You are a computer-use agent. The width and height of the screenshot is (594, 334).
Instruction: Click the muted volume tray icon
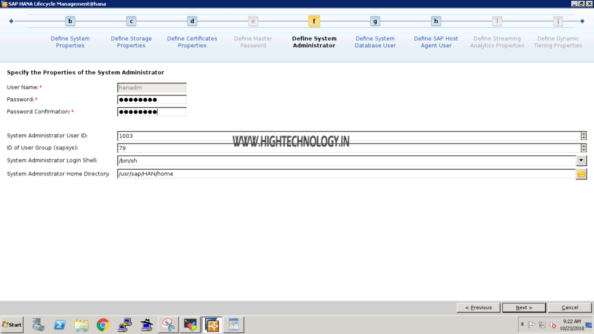point(553,325)
